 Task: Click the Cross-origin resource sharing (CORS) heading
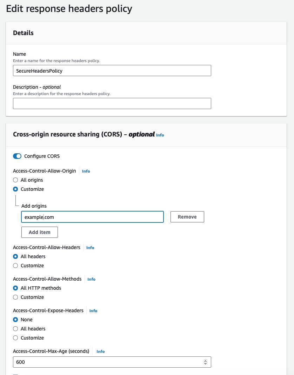84,134
